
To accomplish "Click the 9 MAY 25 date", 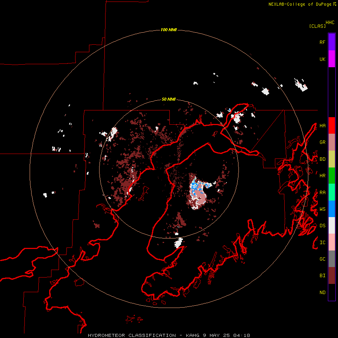I will 217,335.
